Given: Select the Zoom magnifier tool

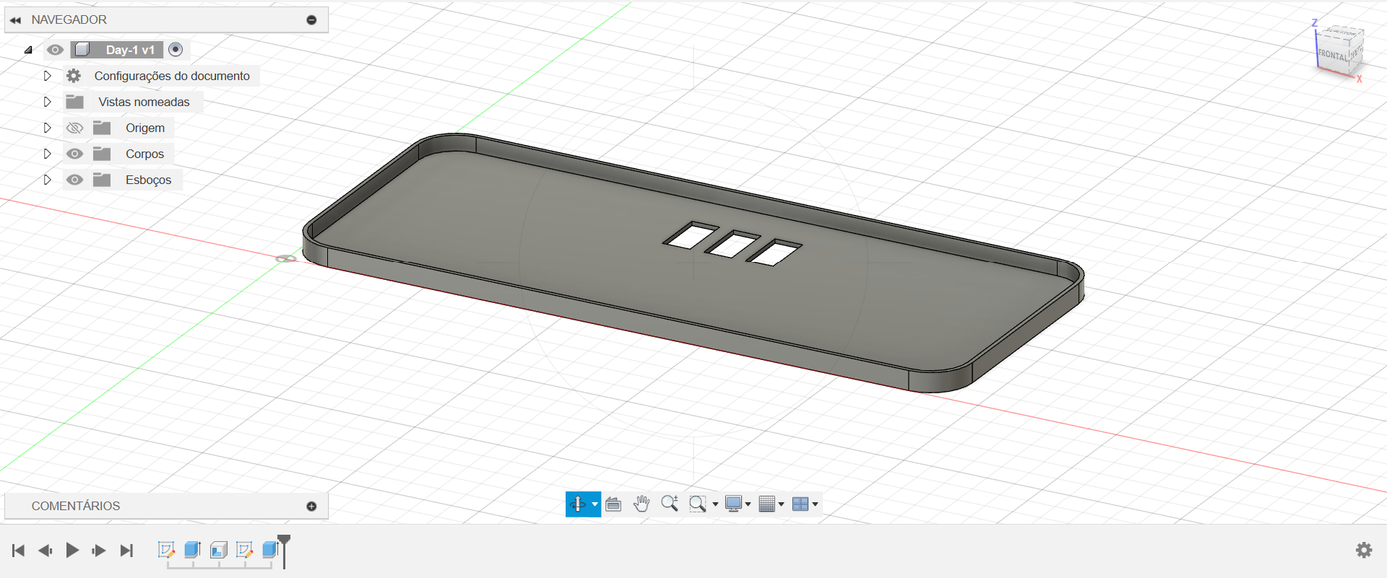Looking at the screenshot, I should (x=670, y=504).
